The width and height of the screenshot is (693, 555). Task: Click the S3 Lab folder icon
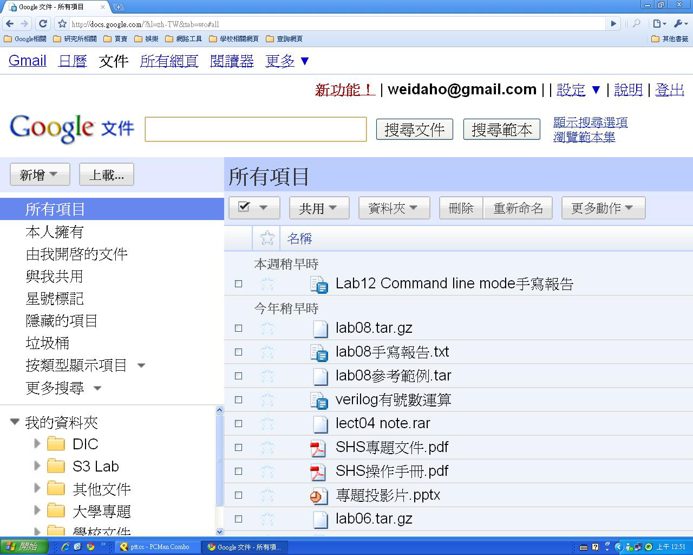click(56, 466)
